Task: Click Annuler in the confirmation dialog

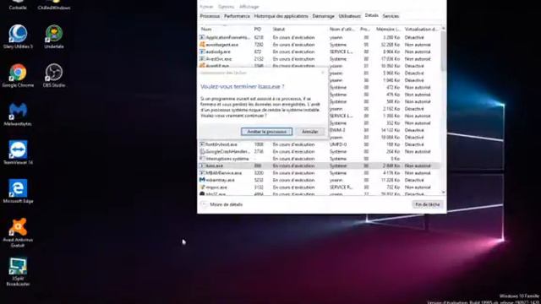Action: (x=310, y=132)
